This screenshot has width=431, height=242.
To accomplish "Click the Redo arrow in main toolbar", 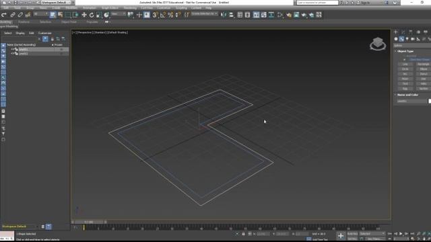I will click(x=4, y=15).
